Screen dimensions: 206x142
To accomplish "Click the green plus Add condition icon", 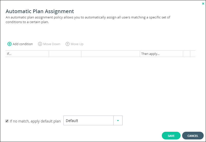I will coord(10,44).
